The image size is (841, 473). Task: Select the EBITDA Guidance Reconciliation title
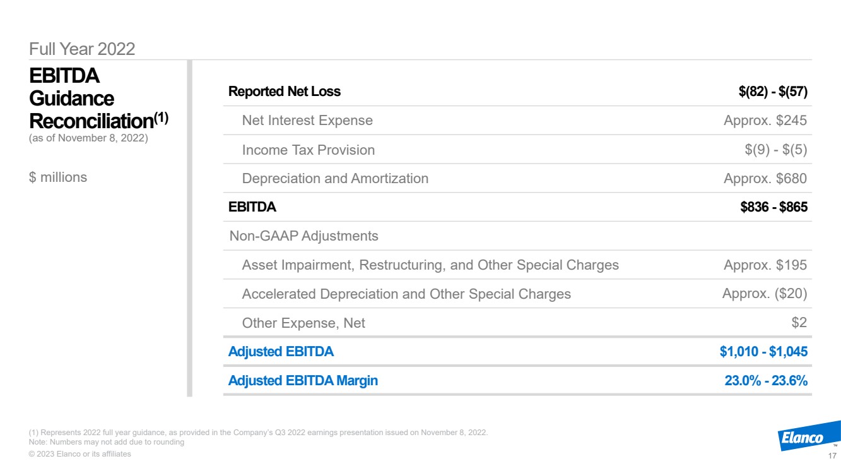click(98, 98)
